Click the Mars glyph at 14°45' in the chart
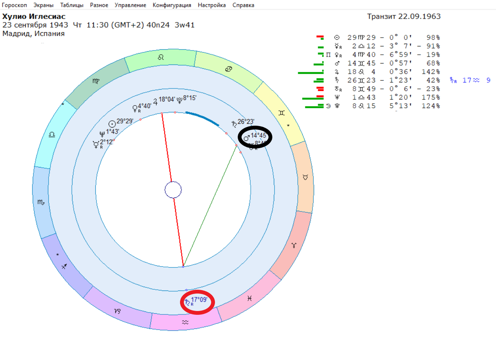496x341 pixels. (x=246, y=138)
